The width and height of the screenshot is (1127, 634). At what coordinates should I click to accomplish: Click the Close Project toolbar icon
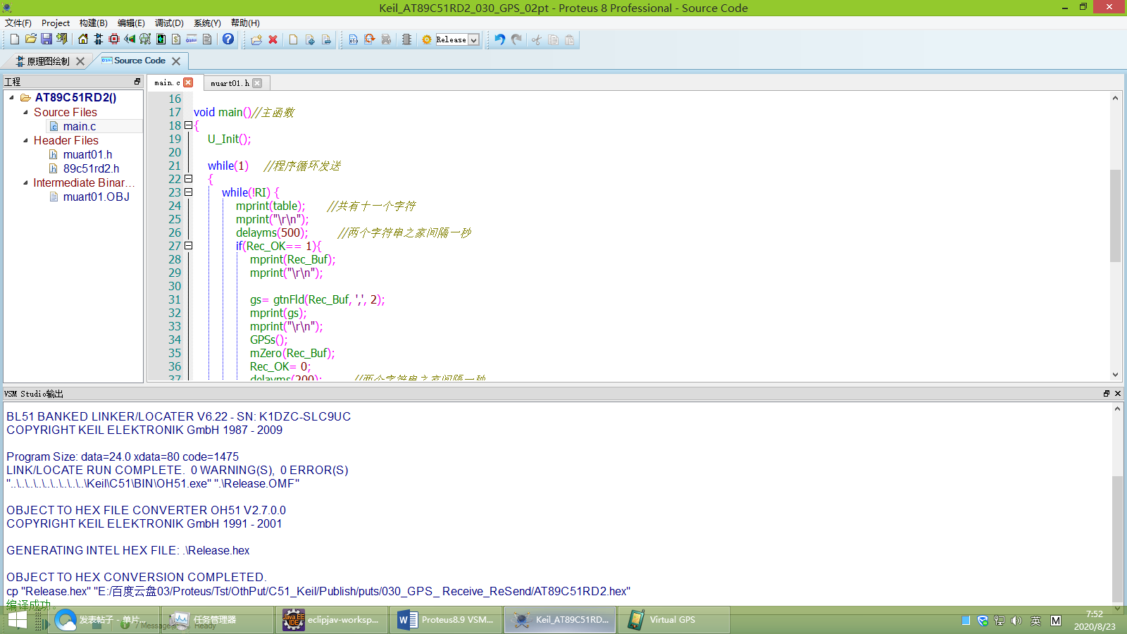click(x=62, y=39)
